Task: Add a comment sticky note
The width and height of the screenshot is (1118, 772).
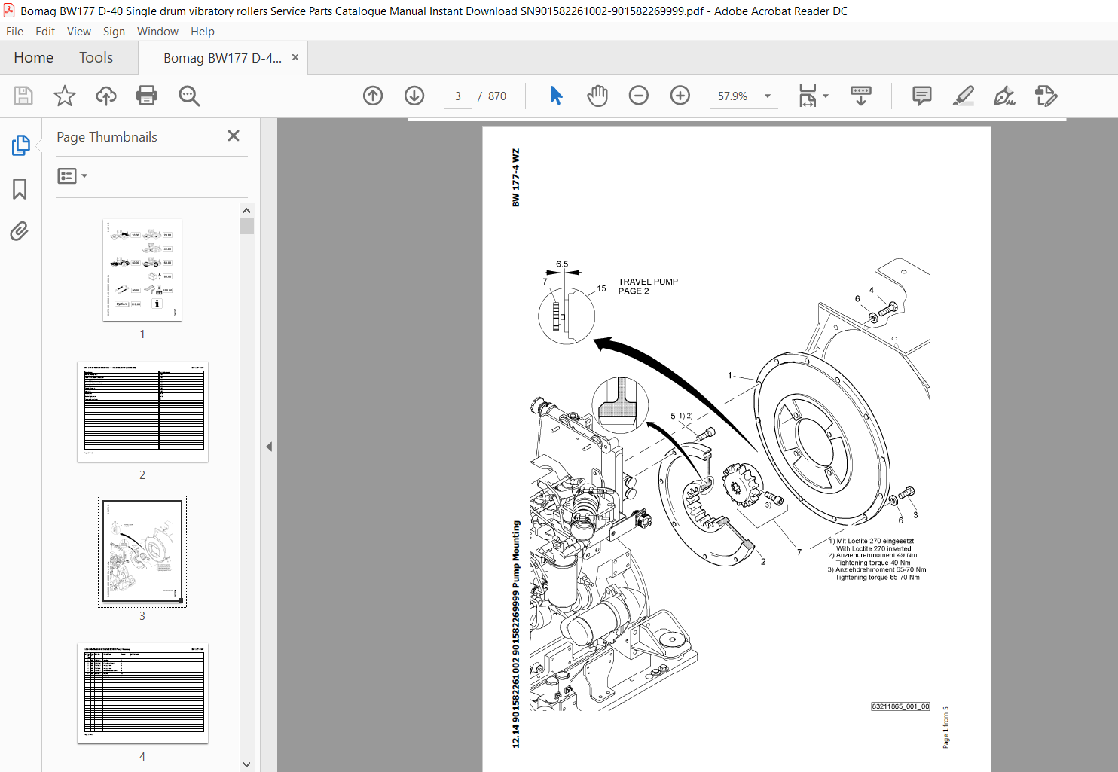Action: click(x=922, y=96)
